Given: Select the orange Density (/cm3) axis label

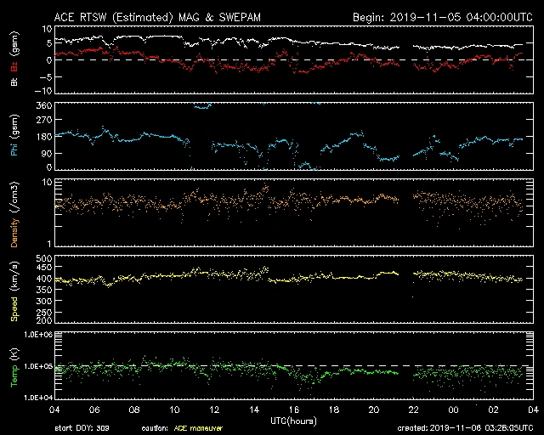Looking at the screenshot, I should click(x=14, y=213).
